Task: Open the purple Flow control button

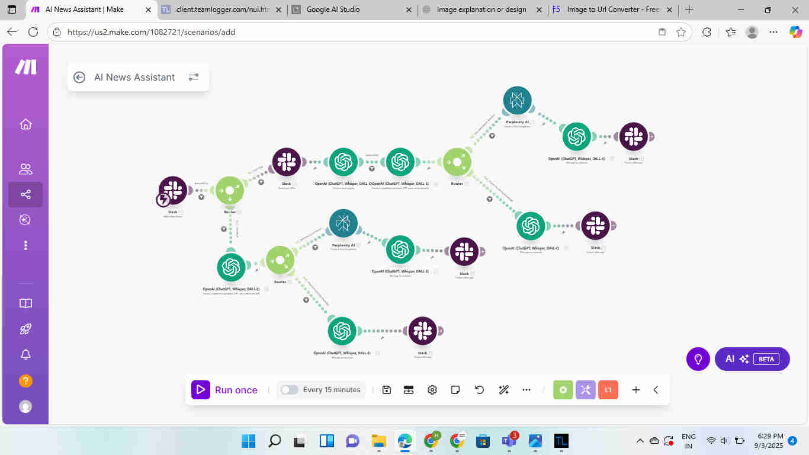Action: pos(586,390)
